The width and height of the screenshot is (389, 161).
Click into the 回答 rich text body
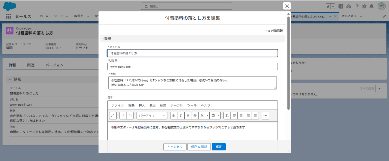pyautogui.click(x=193, y=131)
